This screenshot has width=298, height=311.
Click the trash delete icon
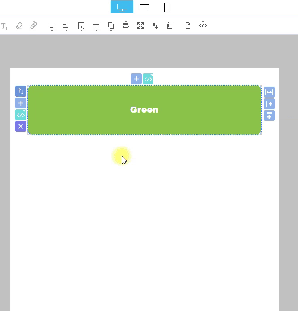coord(170,26)
